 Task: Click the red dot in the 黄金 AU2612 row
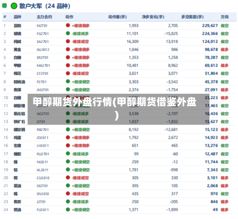68,49
